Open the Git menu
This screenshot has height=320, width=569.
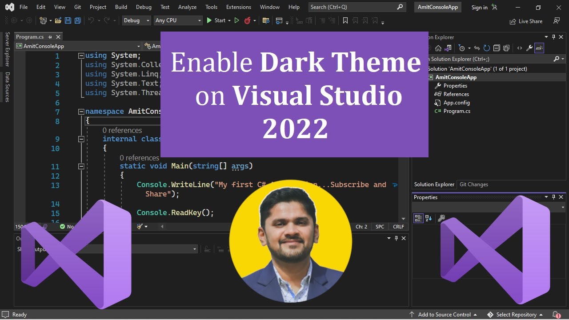pyautogui.click(x=78, y=7)
